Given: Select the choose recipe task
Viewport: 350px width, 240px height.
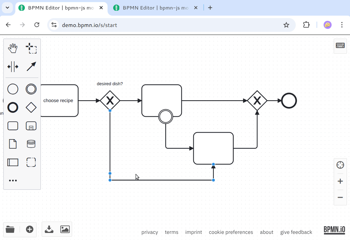Looking at the screenshot, I should coord(58,101).
